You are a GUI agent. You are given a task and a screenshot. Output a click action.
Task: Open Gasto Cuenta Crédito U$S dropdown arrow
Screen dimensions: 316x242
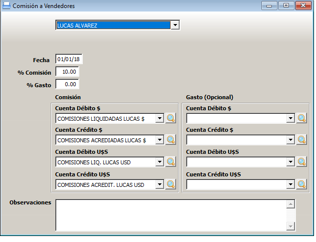(x=290, y=184)
